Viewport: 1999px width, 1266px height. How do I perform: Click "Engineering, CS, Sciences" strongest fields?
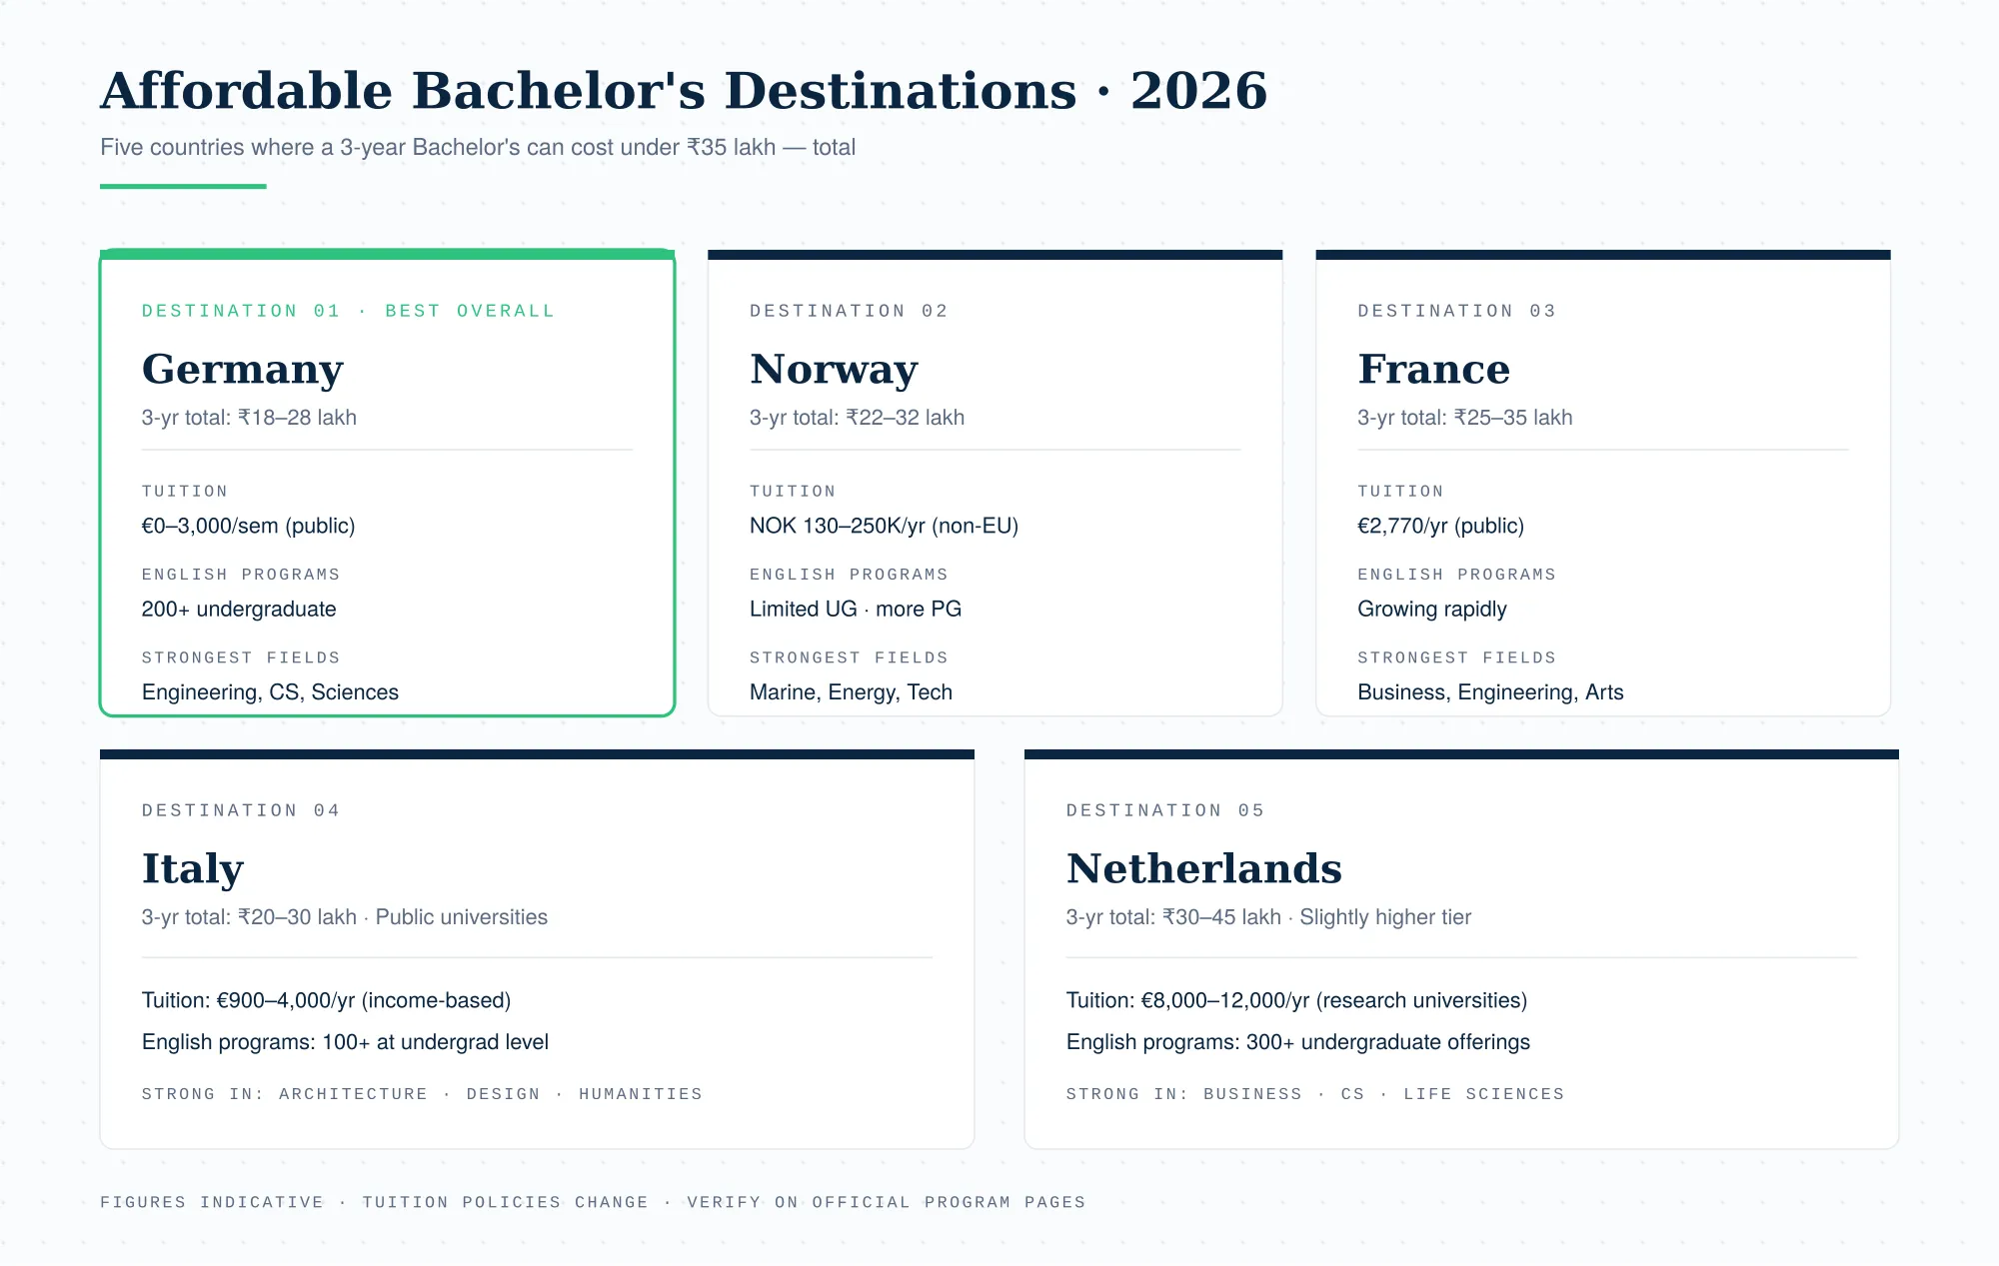(x=270, y=692)
